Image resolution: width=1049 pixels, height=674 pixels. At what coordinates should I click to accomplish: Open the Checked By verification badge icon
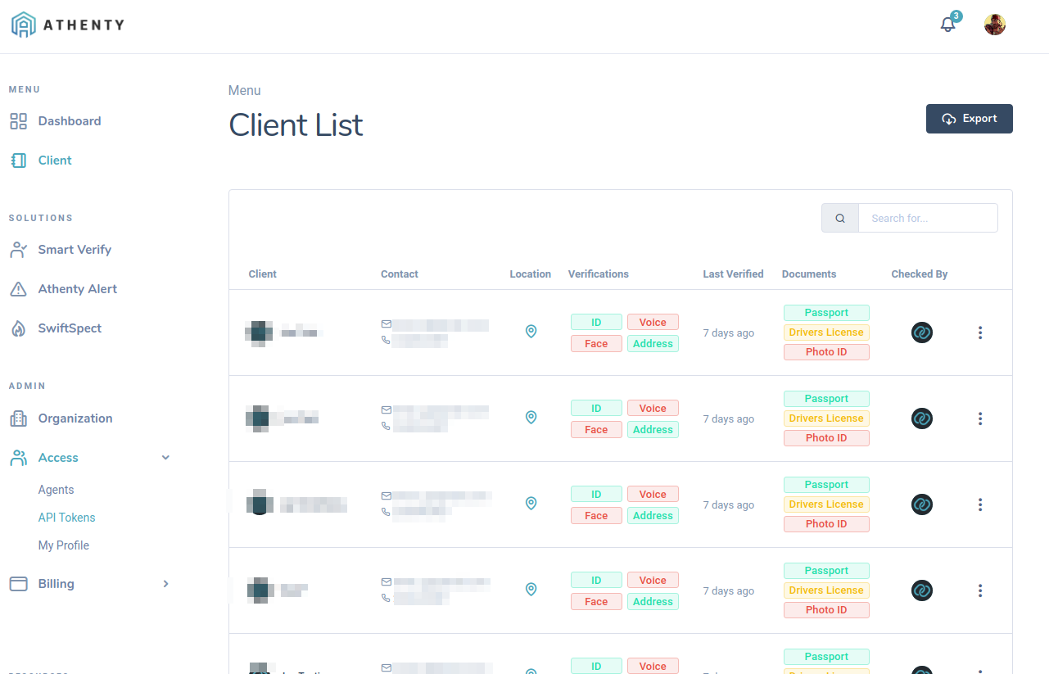(921, 332)
